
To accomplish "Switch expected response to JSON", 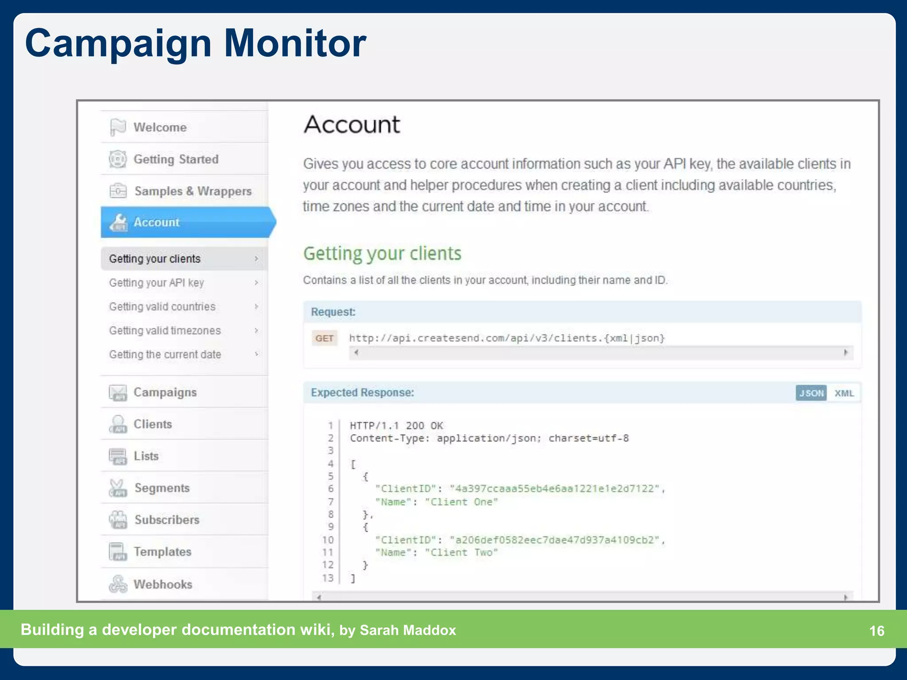I will pyautogui.click(x=811, y=393).
